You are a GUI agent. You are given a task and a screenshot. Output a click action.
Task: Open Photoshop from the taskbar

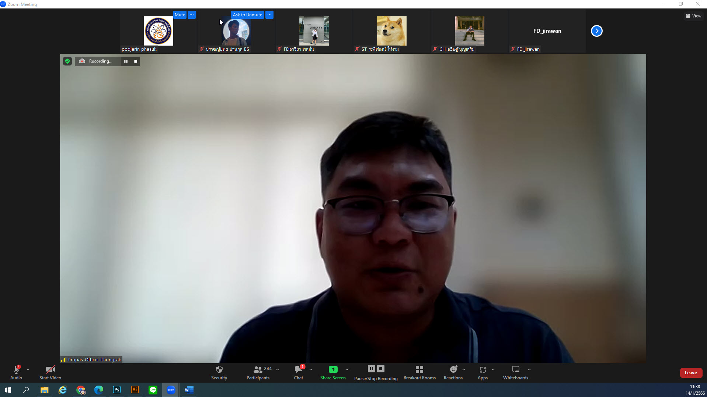pyautogui.click(x=116, y=390)
